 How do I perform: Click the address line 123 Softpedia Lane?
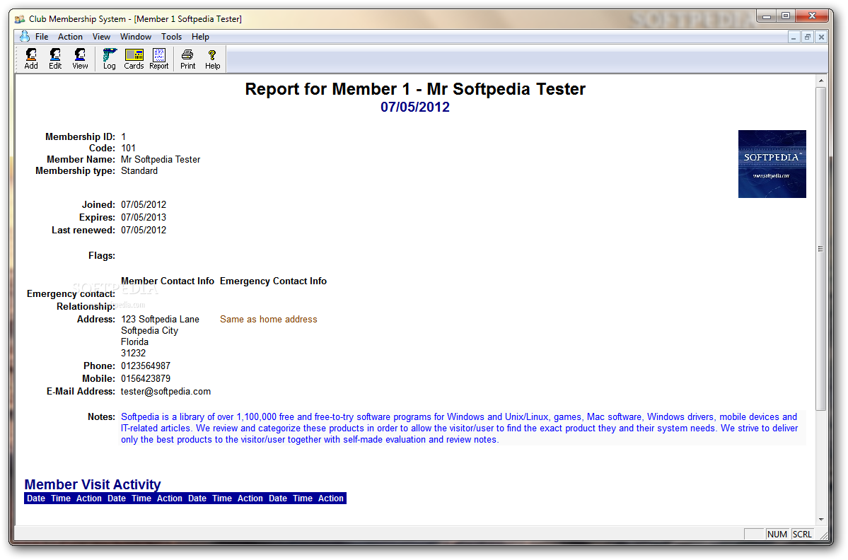tap(160, 320)
